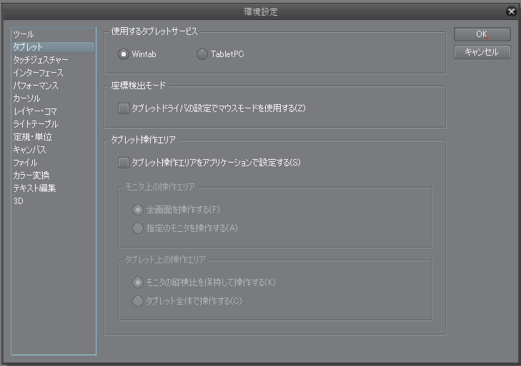The height and width of the screenshot is (366, 521).
Task: Open the ツール category
Action: point(54,34)
